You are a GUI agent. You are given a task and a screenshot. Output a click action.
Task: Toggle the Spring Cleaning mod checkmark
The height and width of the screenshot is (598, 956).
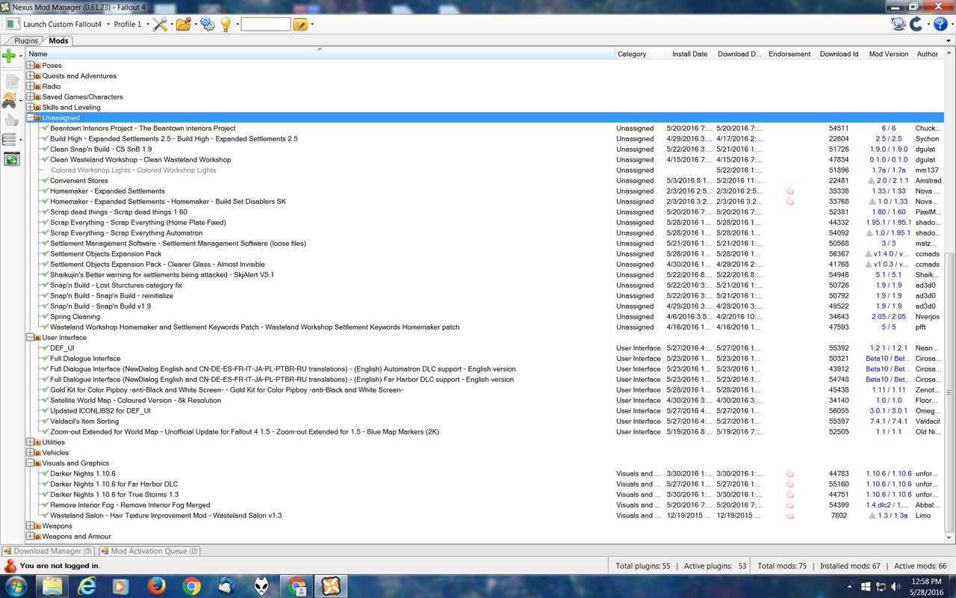click(46, 316)
